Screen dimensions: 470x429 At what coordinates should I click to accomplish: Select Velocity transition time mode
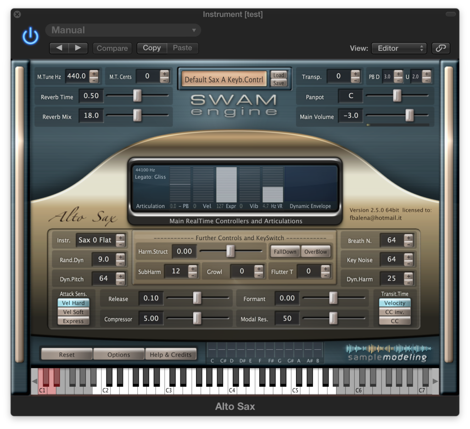[x=395, y=303]
